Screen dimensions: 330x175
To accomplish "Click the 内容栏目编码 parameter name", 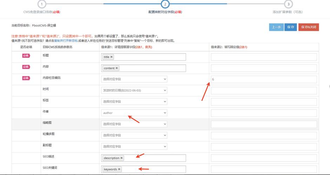I will click(52, 78).
